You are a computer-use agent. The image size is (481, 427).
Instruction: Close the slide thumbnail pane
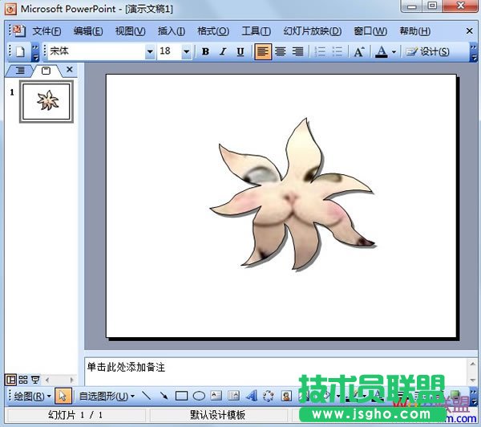[70, 70]
